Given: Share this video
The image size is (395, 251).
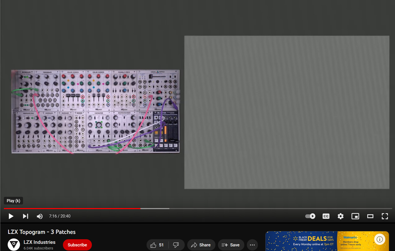Looking at the screenshot, I should click(x=201, y=245).
